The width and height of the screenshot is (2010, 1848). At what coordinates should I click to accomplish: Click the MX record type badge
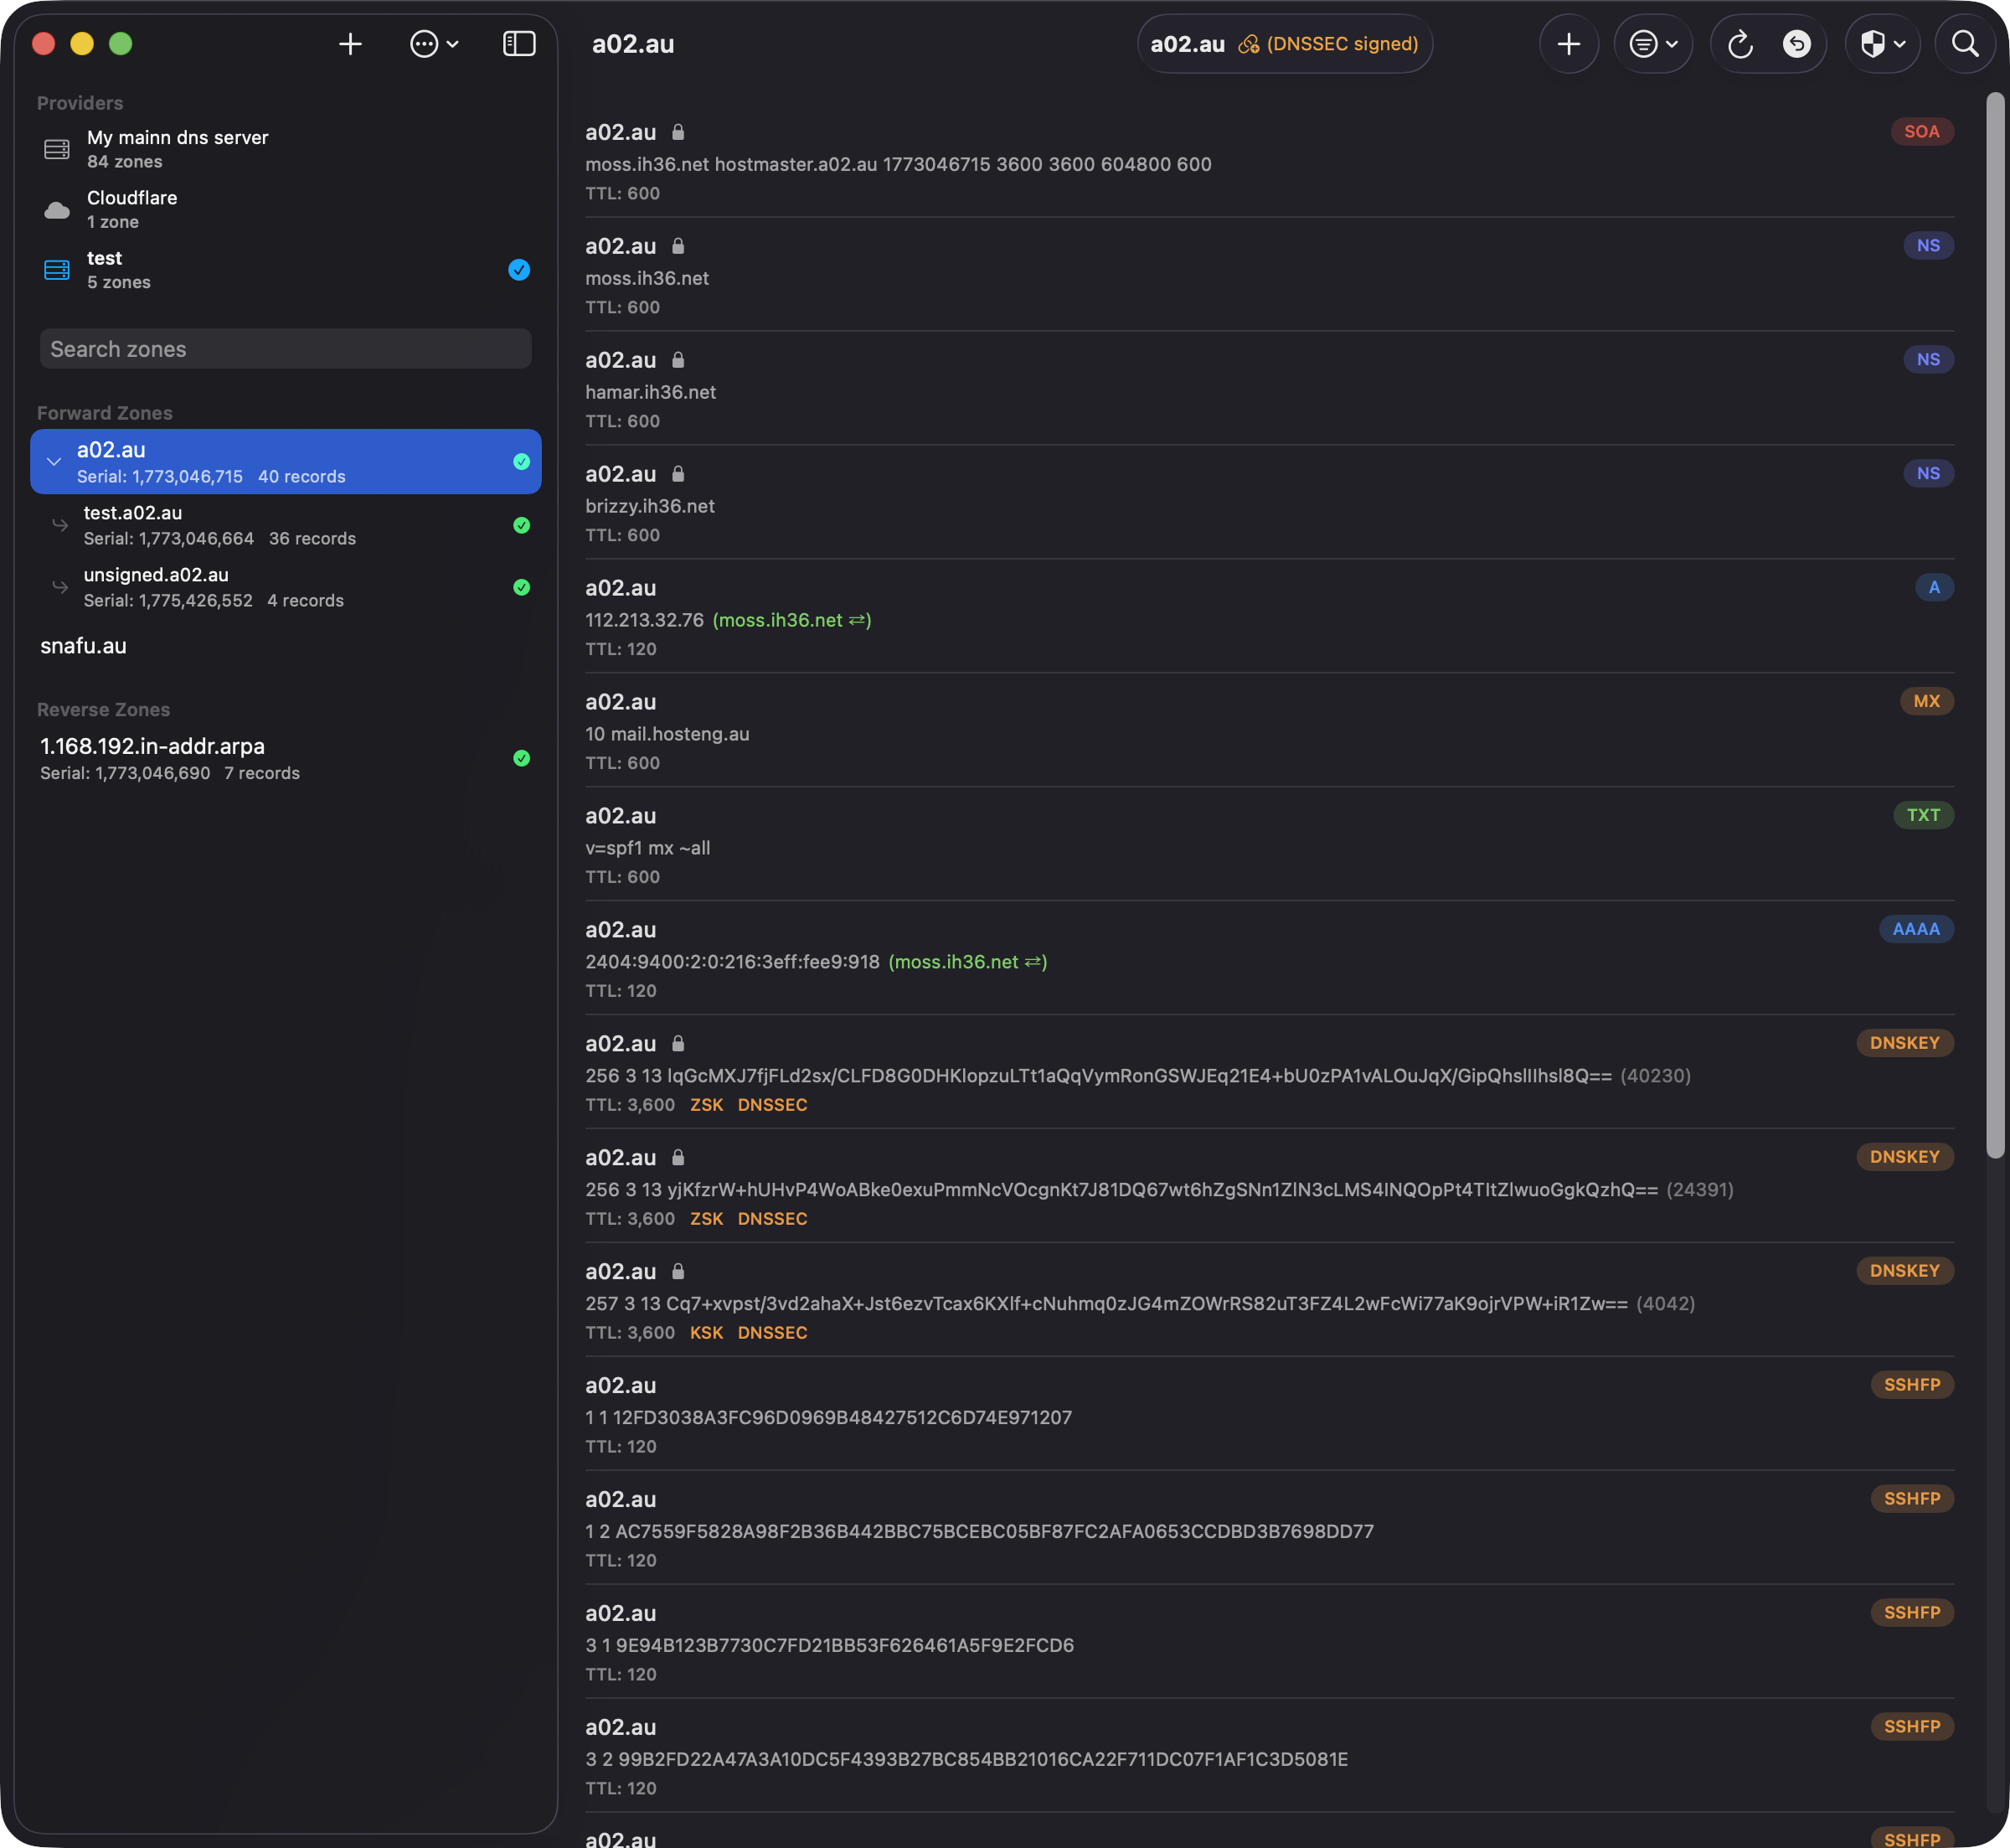click(x=1926, y=701)
